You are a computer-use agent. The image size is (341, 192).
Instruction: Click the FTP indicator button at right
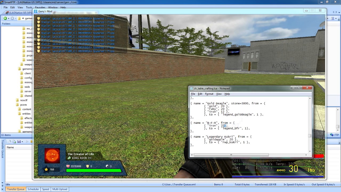pyautogui.click(x=335, y=135)
